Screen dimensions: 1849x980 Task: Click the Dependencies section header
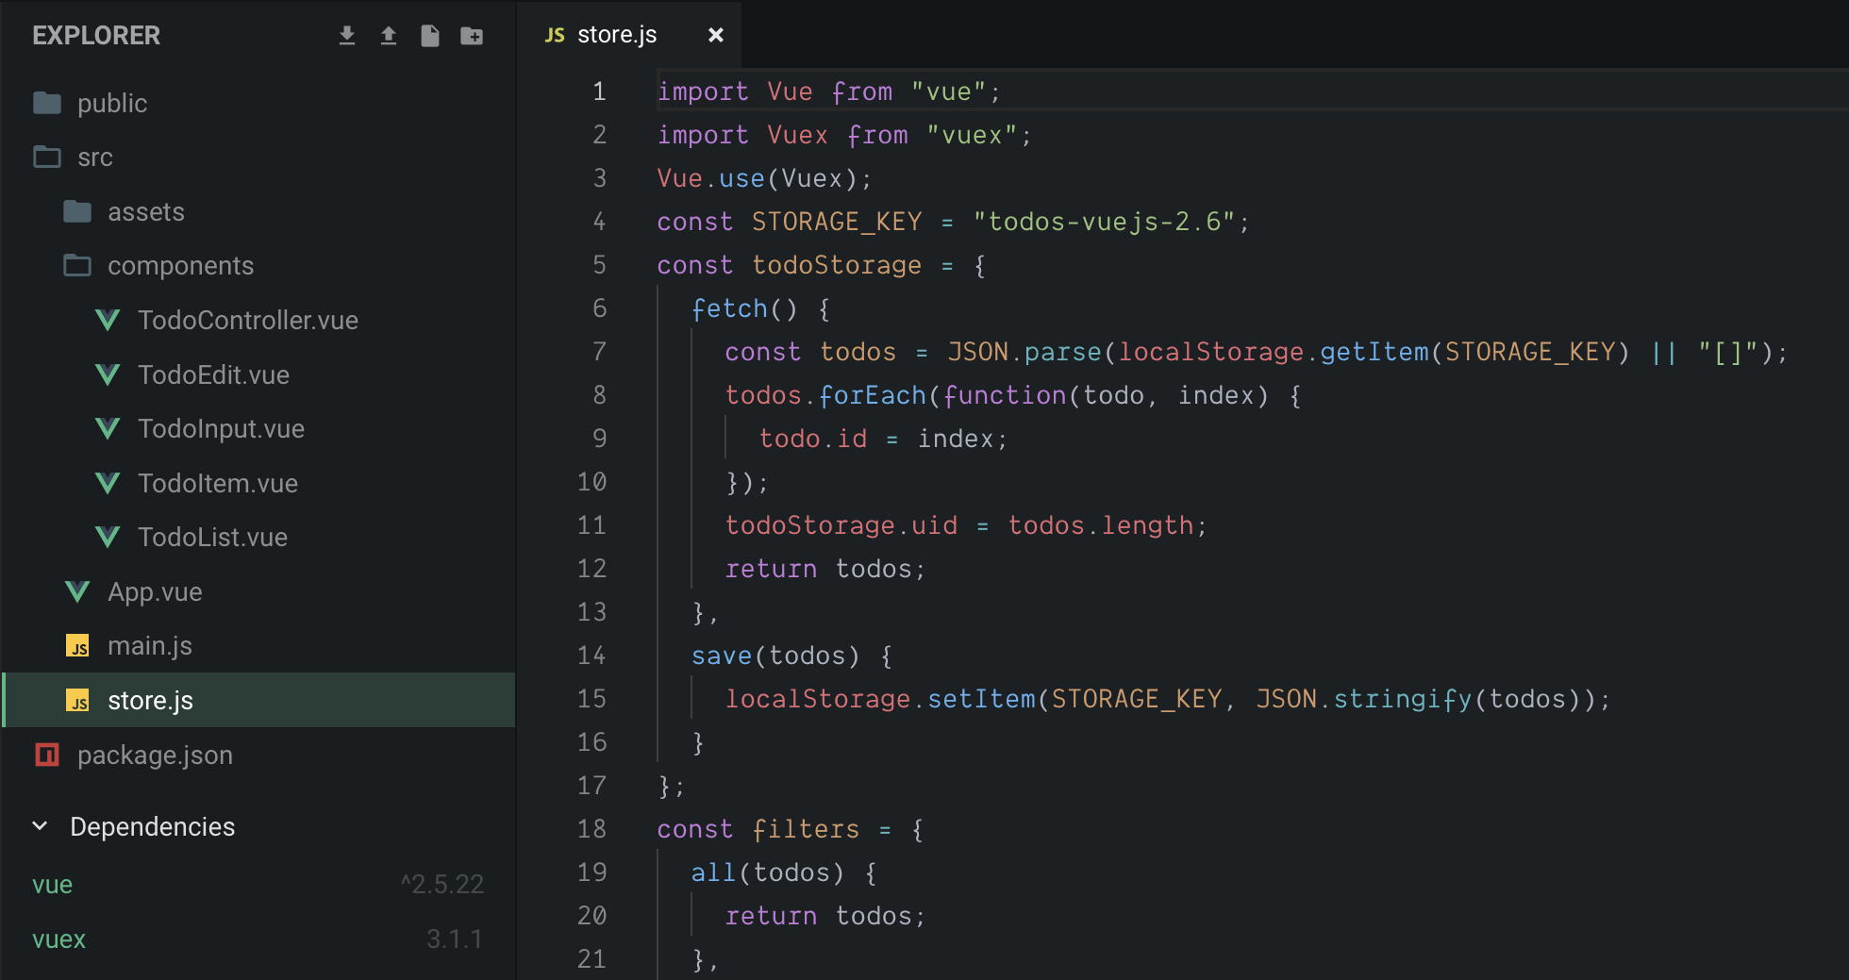pyautogui.click(x=153, y=827)
